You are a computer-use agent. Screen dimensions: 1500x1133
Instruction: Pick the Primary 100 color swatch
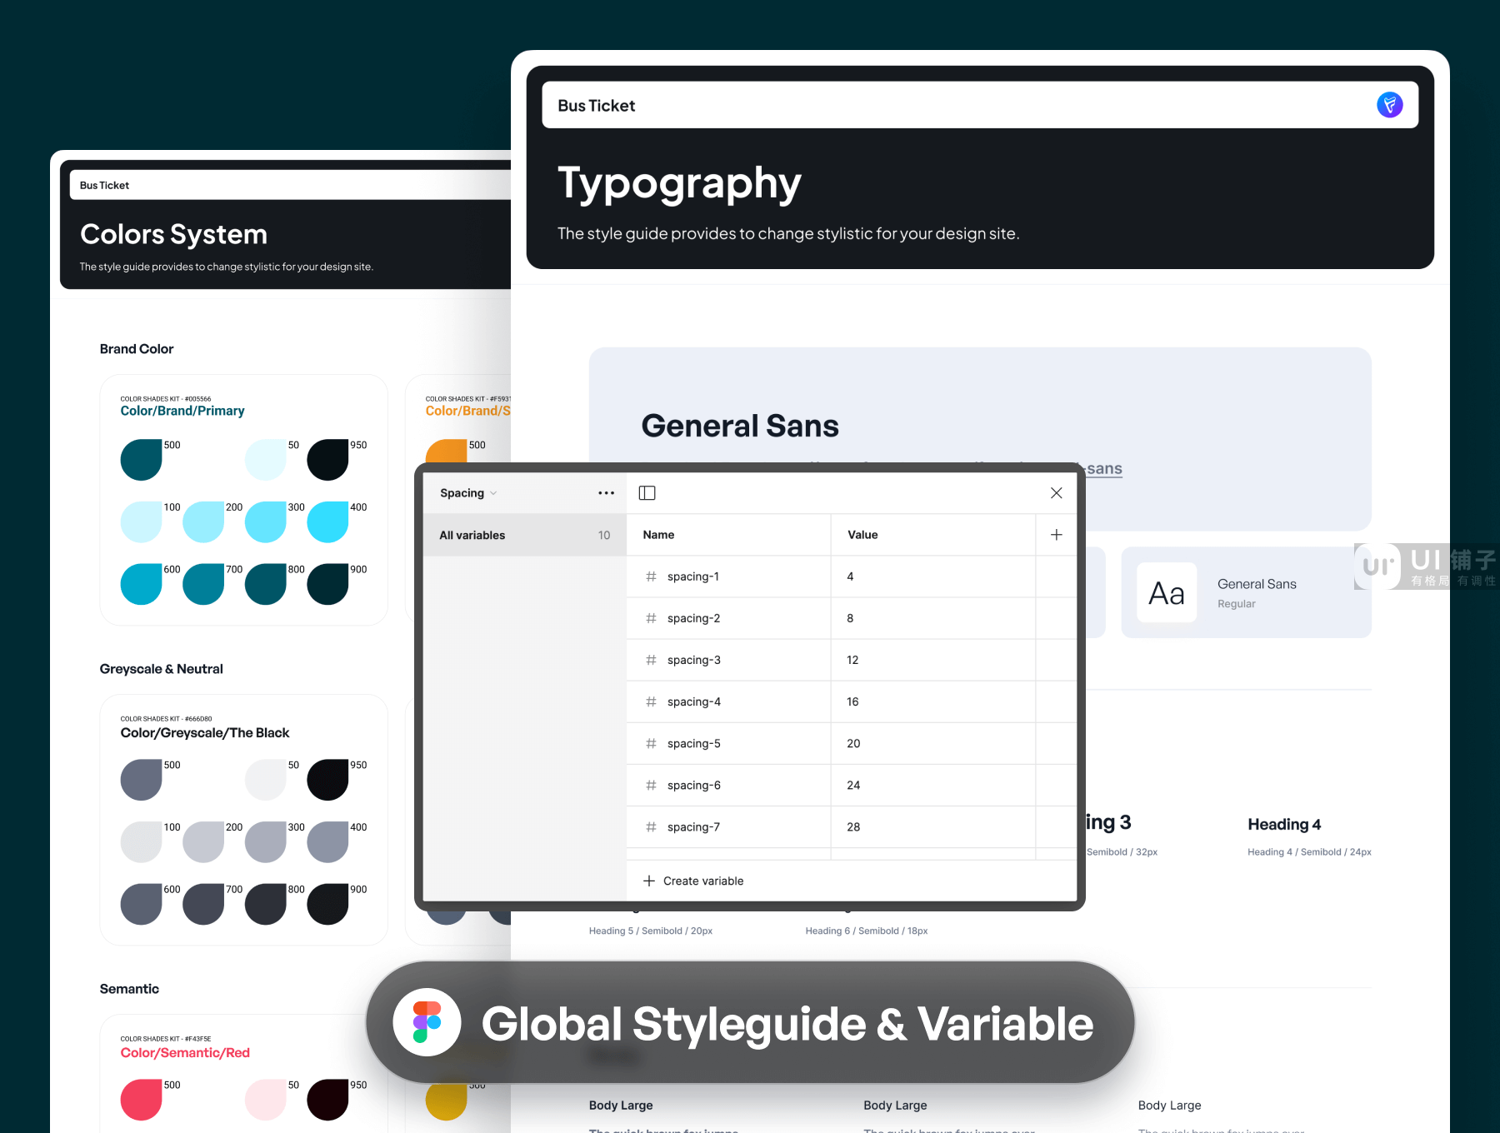142,522
